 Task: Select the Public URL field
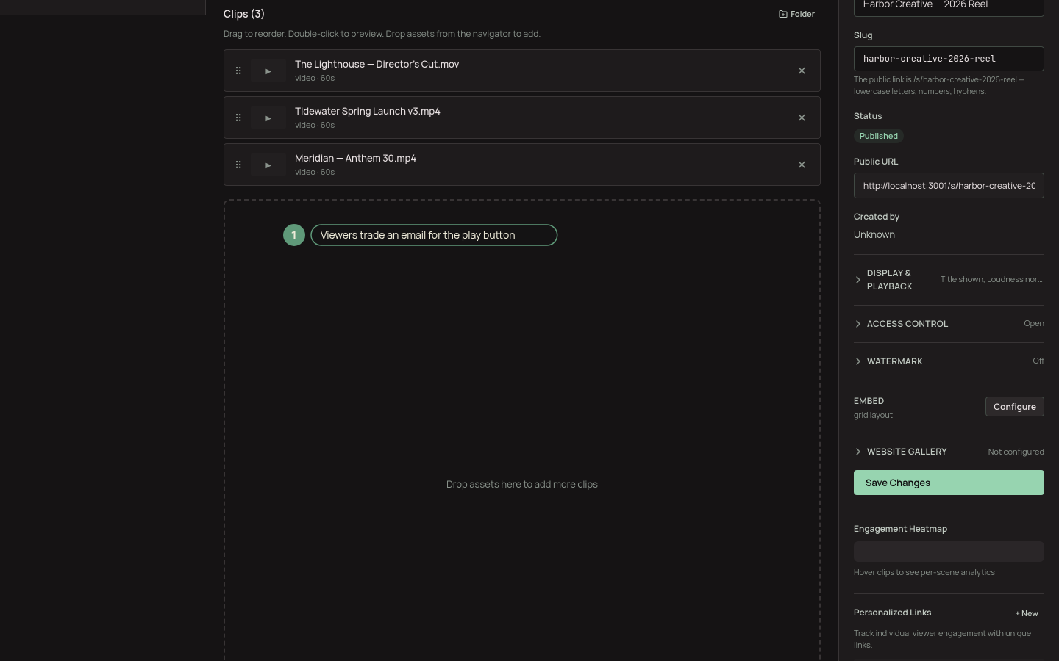click(x=949, y=186)
